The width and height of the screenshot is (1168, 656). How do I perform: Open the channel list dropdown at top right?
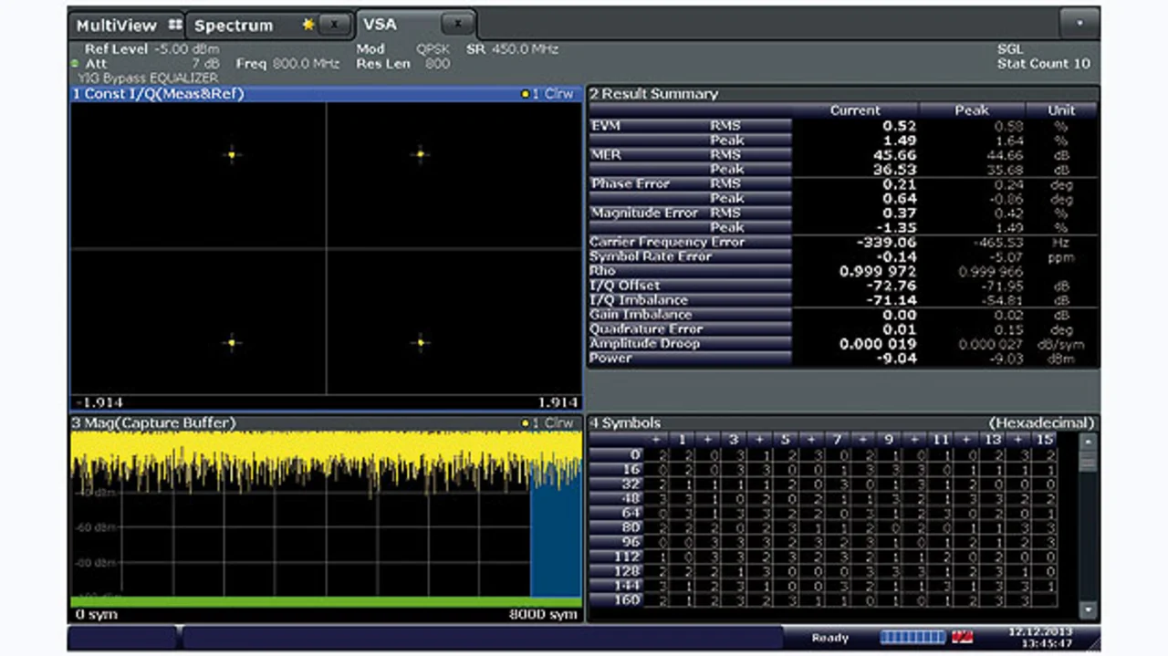click(1079, 24)
